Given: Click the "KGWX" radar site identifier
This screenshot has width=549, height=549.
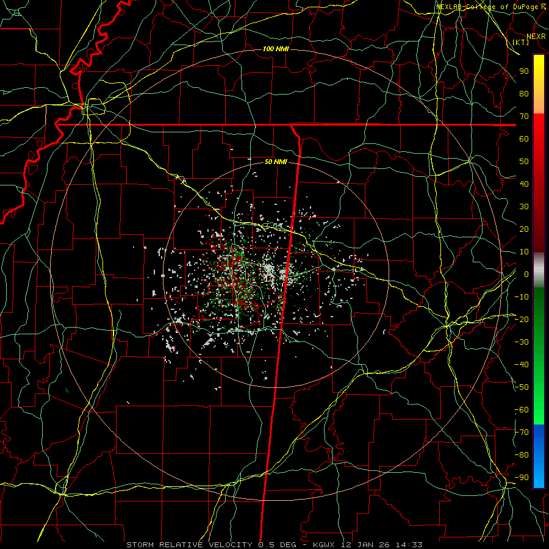Looking at the screenshot, I should (324, 545).
